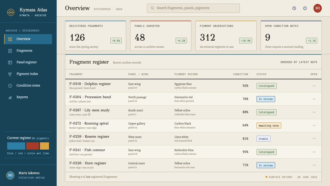This screenshot has width=330, height=186.
Task: Click the Pigment index icon
Action: (x=10, y=74)
